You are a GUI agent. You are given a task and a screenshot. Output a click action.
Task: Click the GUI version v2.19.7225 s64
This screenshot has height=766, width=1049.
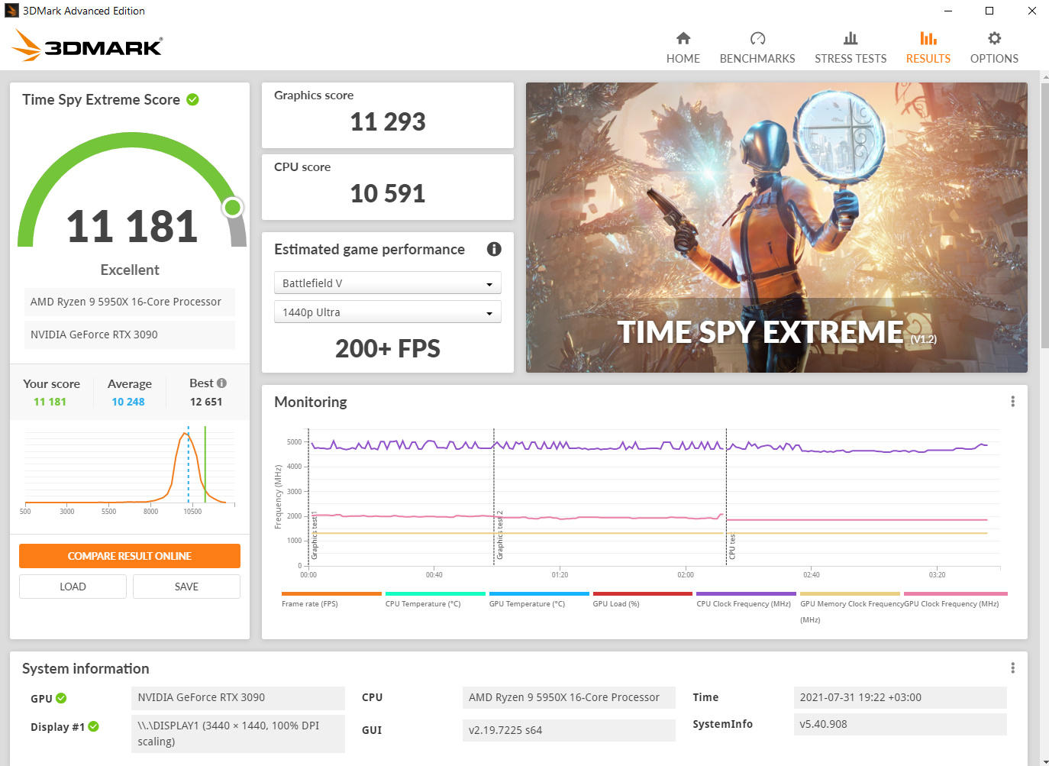tap(569, 730)
